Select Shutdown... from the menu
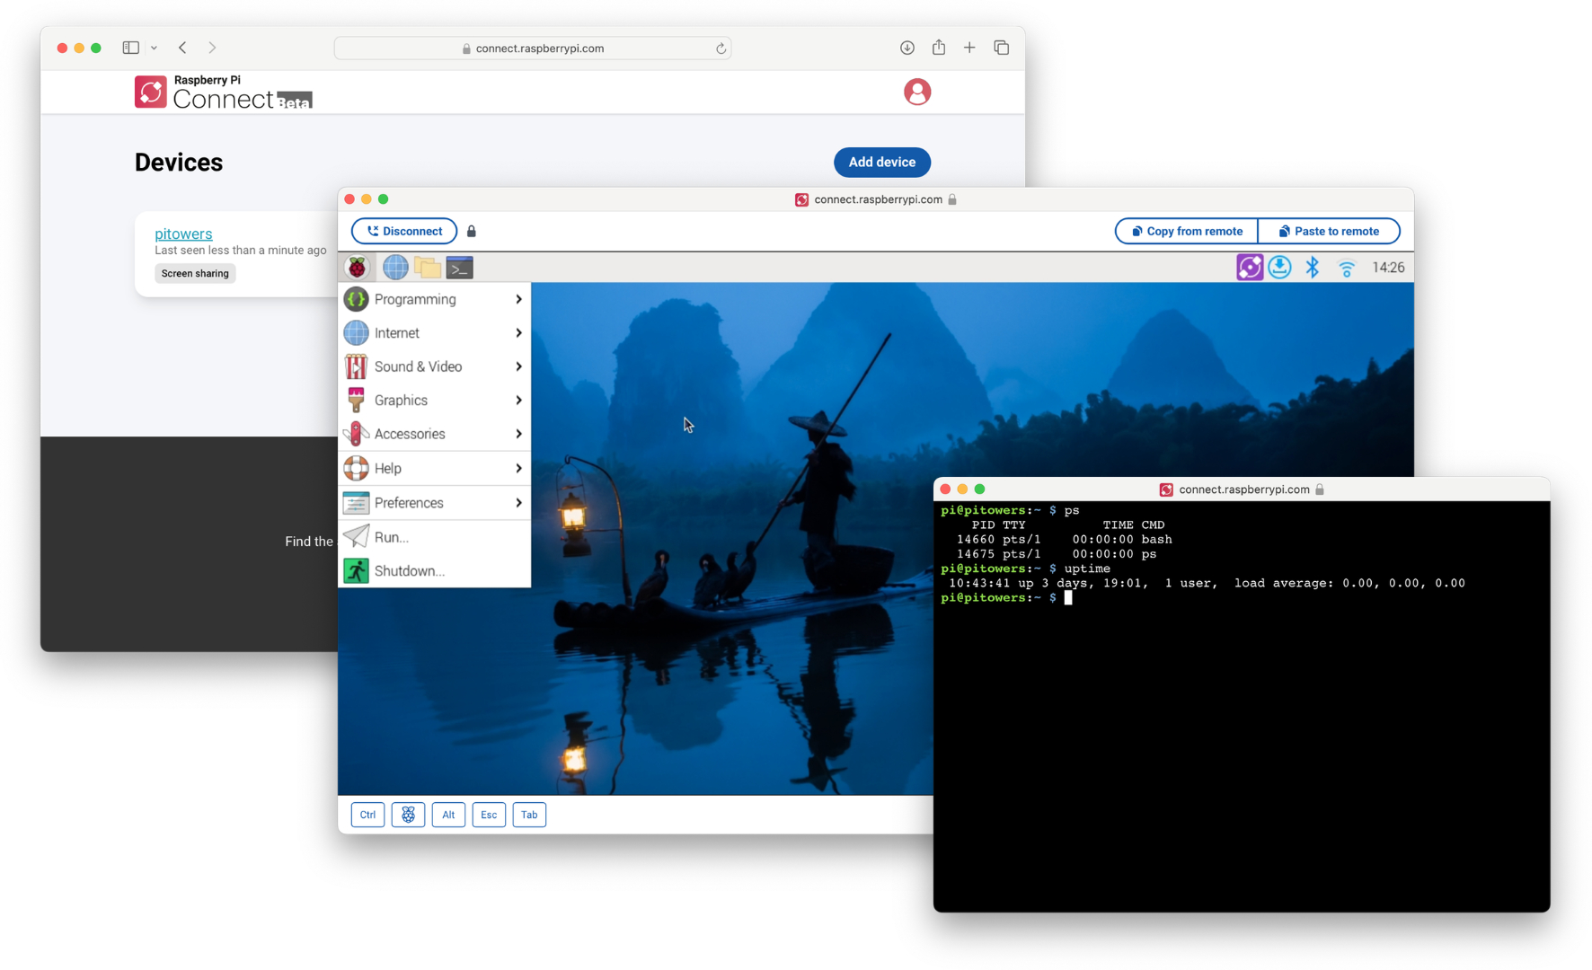The height and width of the screenshot is (970, 1592). click(x=410, y=571)
